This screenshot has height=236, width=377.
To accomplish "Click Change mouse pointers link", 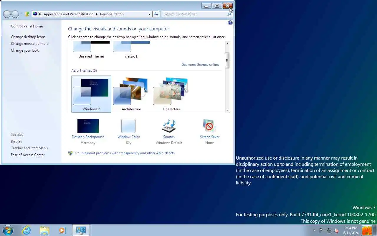I will [x=29, y=44].
